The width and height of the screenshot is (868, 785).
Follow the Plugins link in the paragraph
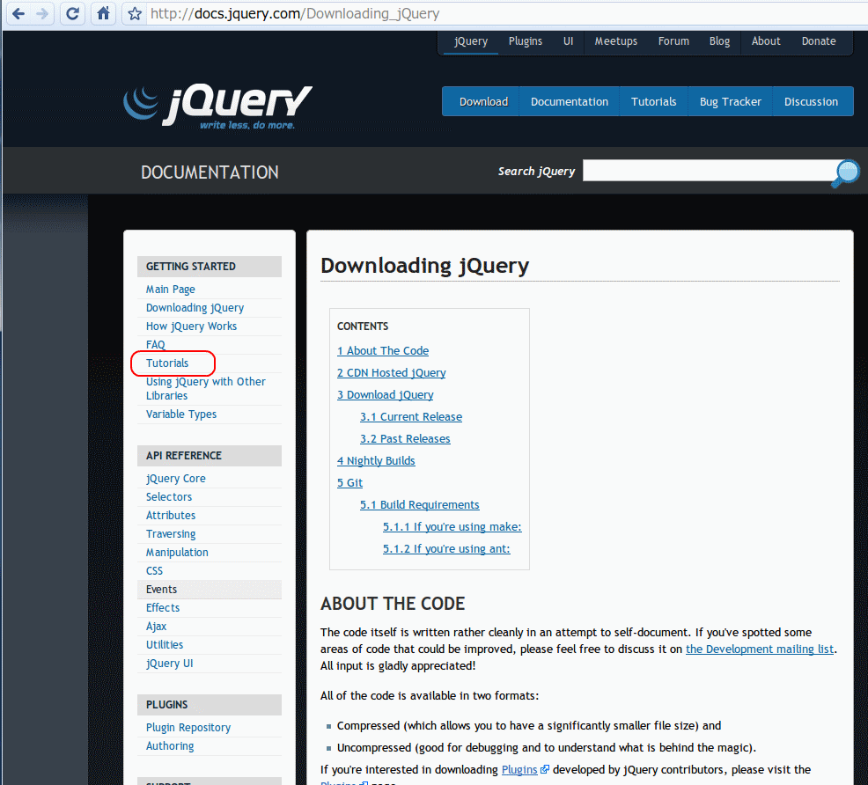coord(519,769)
